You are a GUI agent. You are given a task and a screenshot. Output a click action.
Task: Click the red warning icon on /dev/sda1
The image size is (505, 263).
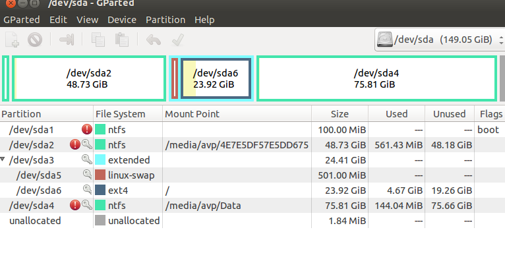coord(87,129)
